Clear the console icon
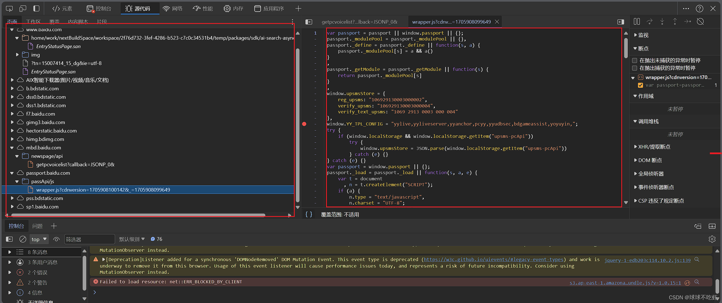 click(23, 239)
